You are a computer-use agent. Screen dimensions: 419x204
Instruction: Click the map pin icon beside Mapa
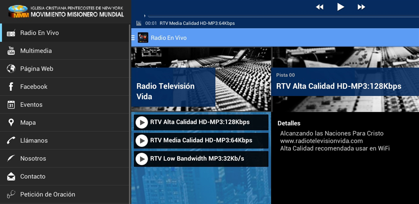(x=11, y=122)
